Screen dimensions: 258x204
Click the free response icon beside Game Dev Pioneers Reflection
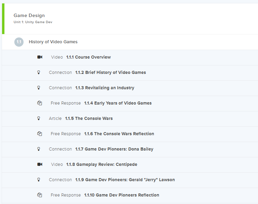(40, 195)
